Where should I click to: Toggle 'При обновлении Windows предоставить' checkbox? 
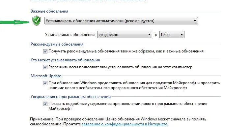45,83
